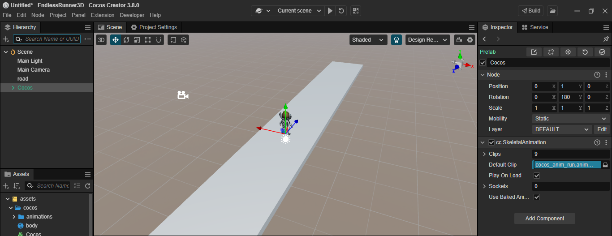Image resolution: width=612 pixels, height=236 pixels.
Task: Click the Assets search field
Action: point(47,186)
